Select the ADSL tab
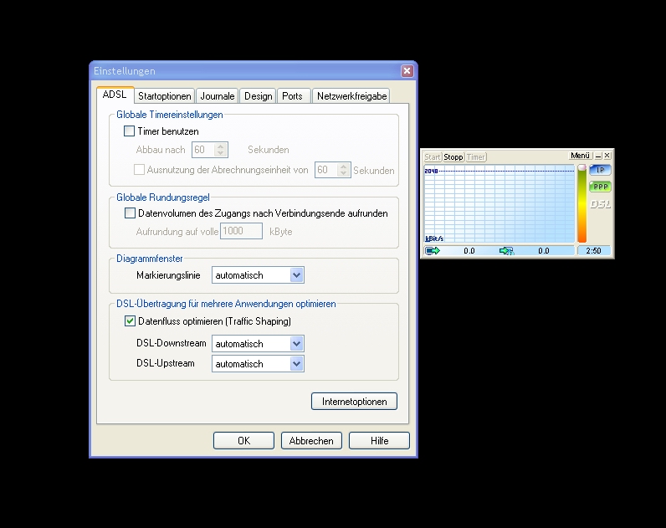Viewport: 666px width, 528px height. coord(115,95)
